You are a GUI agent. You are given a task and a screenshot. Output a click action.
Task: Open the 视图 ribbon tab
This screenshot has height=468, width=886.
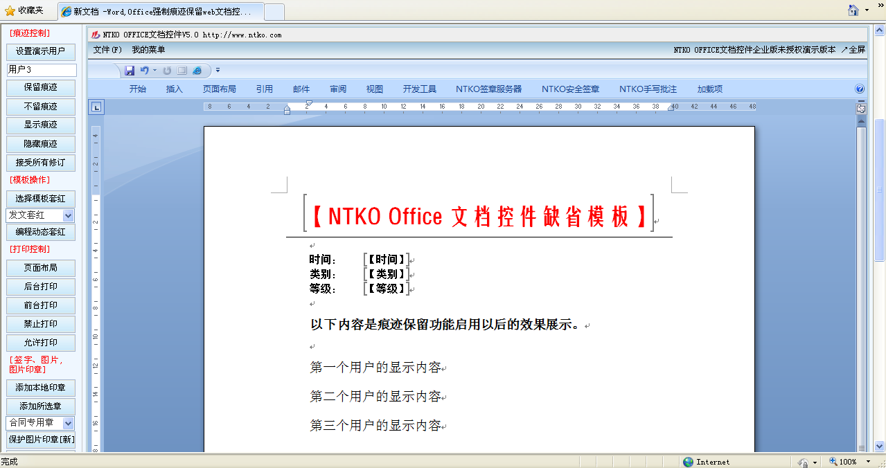click(375, 89)
